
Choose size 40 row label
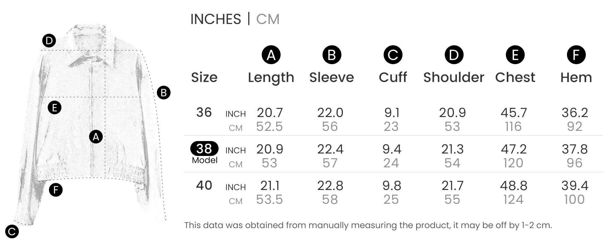[204, 185]
